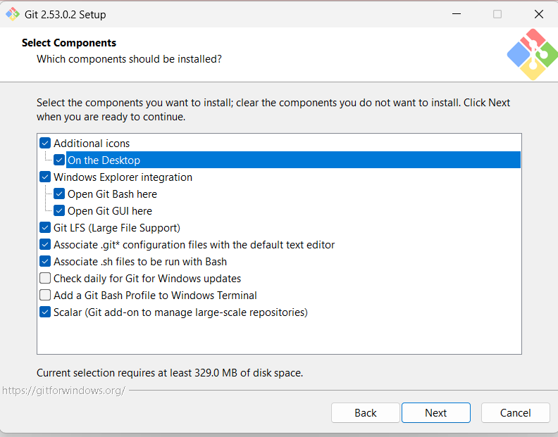Viewport: 558px width, 437px height.
Task: Enable Check daily for Git updates checkbox
Action: tap(45, 279)
